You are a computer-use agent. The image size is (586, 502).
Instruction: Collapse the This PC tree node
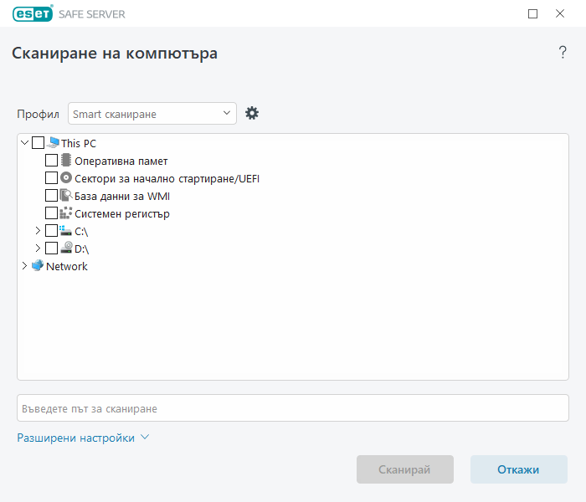tap(23, 143)
